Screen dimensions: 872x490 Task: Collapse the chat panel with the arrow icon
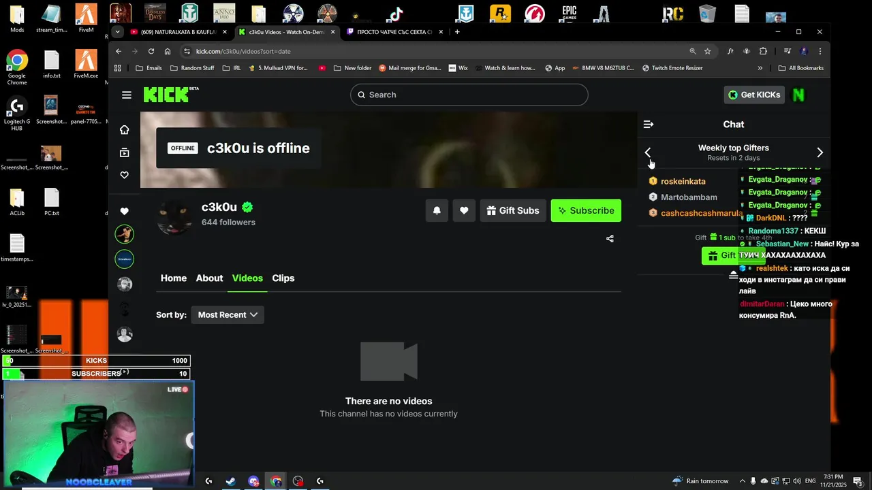(649, 124)
